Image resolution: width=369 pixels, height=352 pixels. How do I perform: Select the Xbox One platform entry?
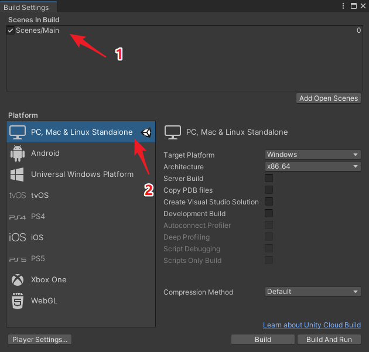click(81, 280)
